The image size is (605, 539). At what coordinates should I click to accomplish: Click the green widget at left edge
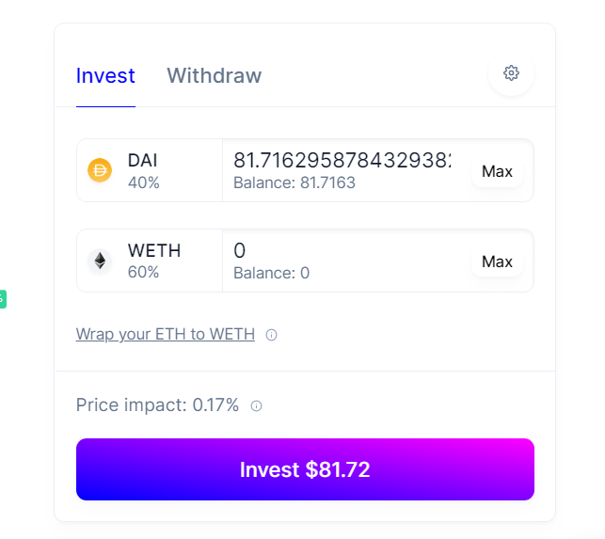[x=2, y=300]
